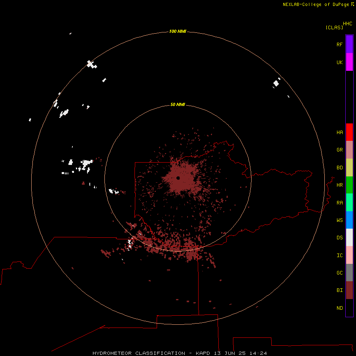
Task: Click the BI dark red legend swatch
Action: [349, 290]
